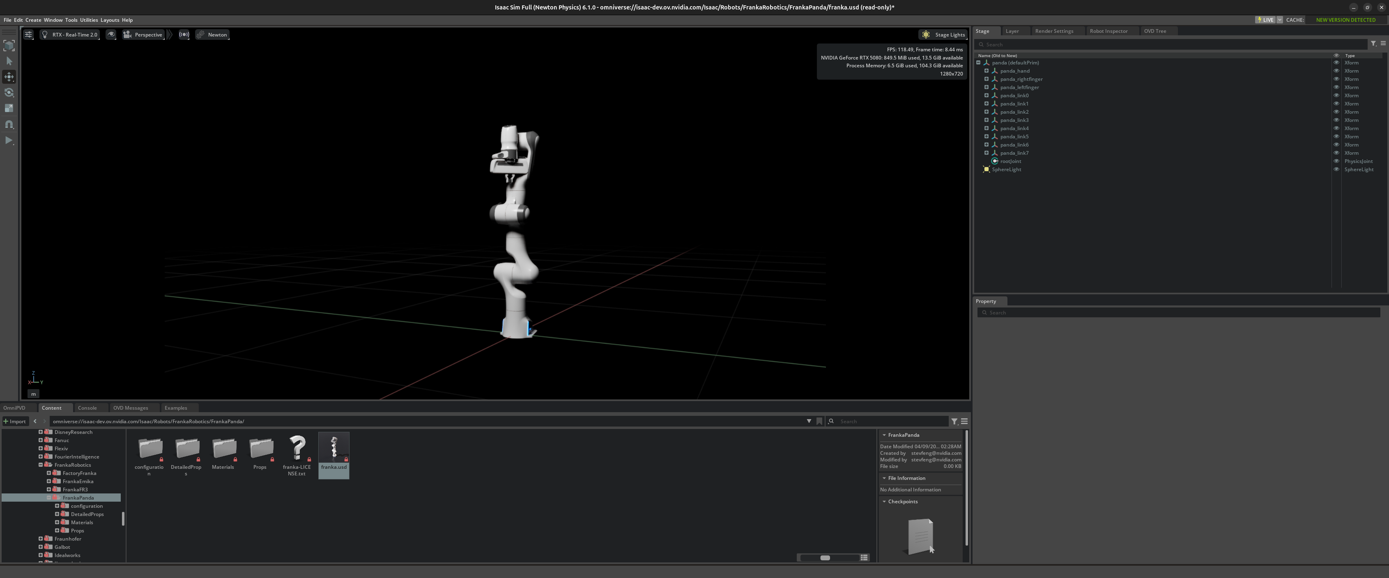Expand the Fanuc folder in content tree
1389x578 pixels.
point(40,440)
